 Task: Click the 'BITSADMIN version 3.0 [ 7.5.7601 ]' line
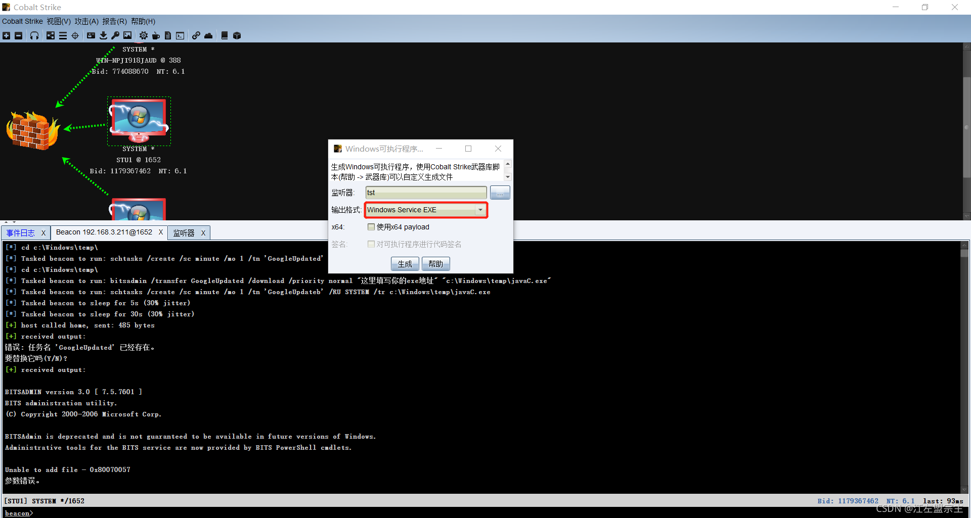point(73,392)
